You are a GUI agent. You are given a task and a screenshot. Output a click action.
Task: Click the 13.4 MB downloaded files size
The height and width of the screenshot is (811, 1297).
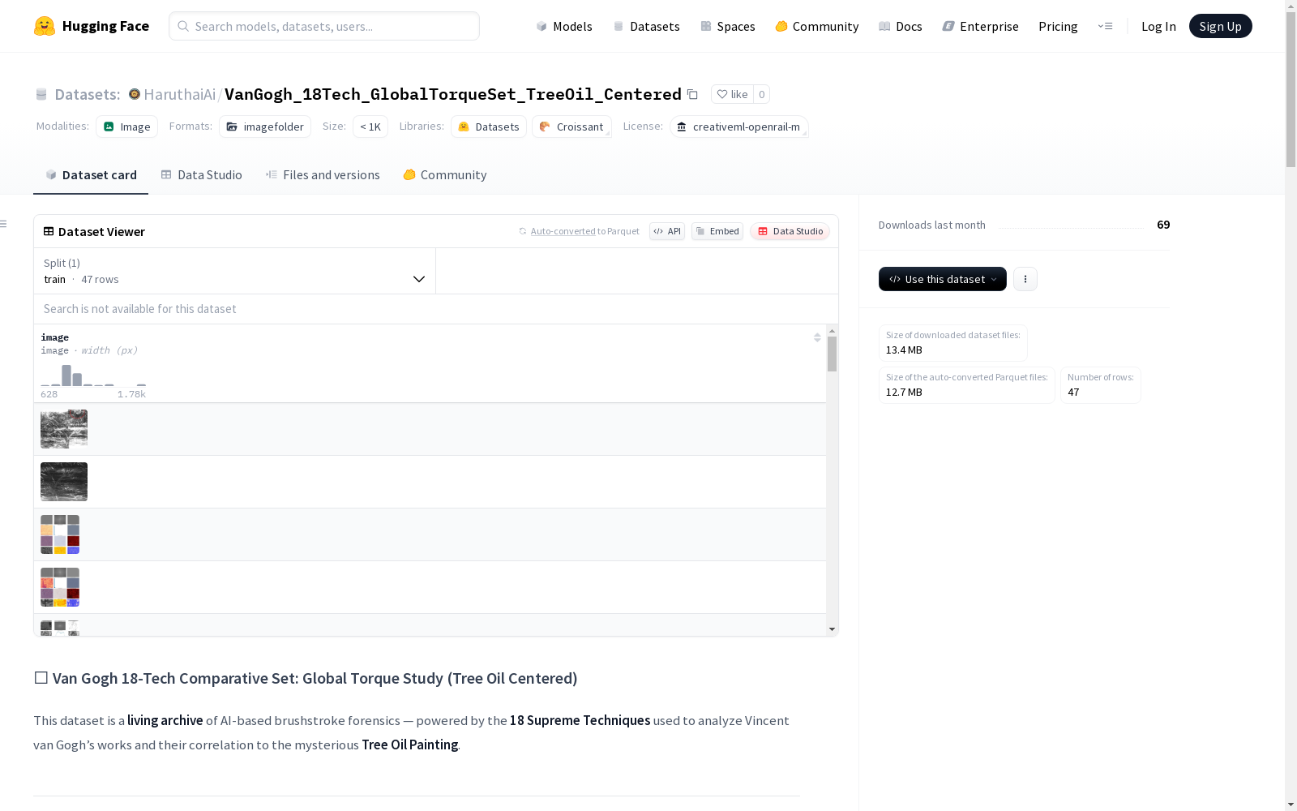[x=904, y=350]
